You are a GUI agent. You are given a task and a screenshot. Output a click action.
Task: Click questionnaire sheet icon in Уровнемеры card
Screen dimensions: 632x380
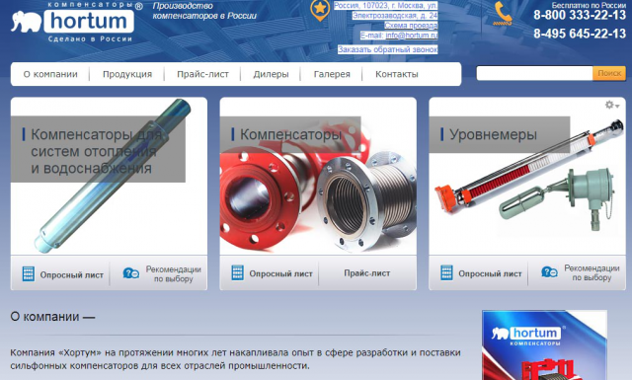446,272
